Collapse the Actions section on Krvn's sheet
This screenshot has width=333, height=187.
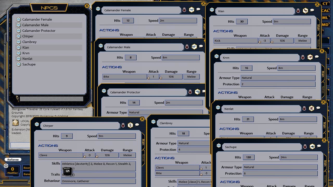228,92
